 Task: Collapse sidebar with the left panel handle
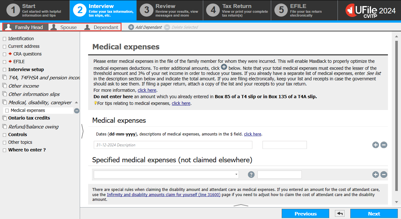tap(82, 131)
